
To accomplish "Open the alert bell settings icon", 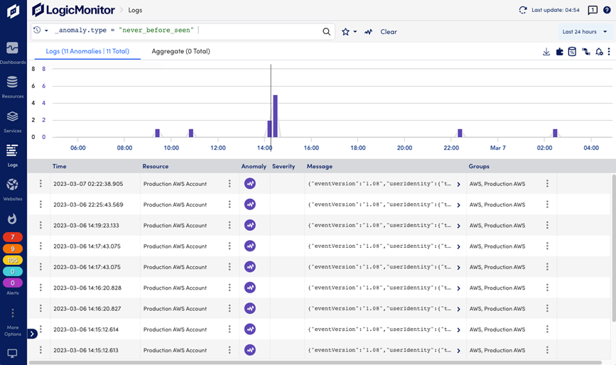I will [599, 52].
